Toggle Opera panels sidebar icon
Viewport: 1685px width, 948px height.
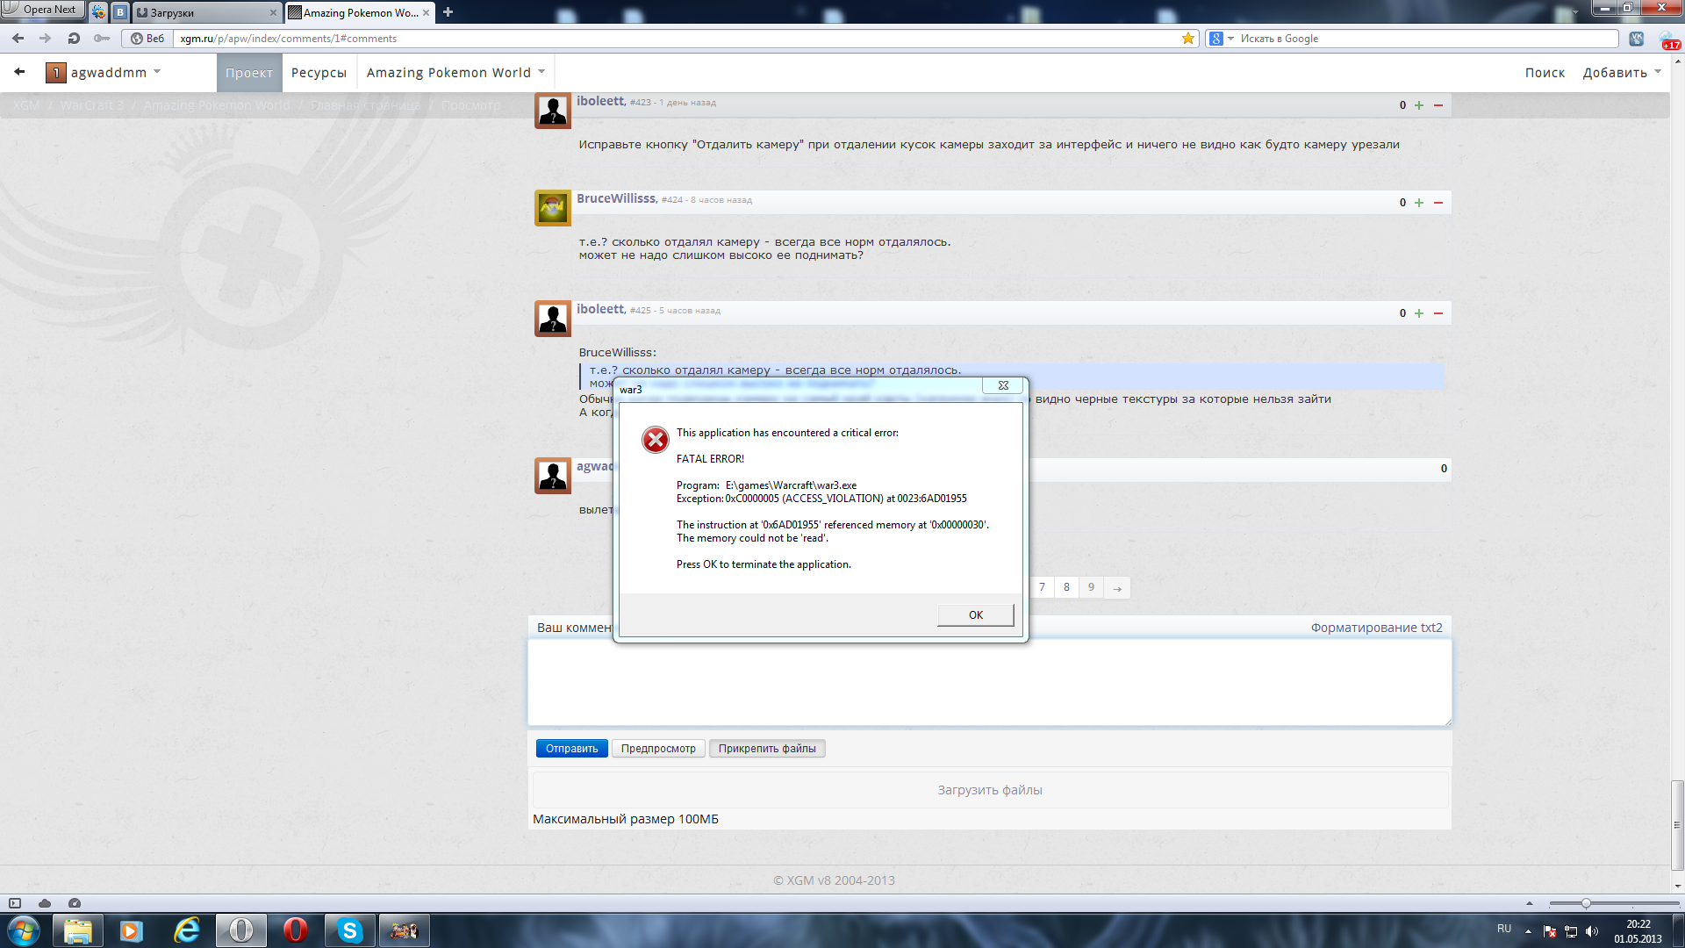pos(15,903)
